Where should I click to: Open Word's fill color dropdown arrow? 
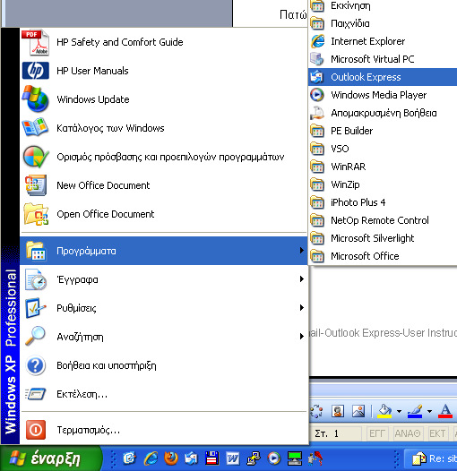(399, 411)
